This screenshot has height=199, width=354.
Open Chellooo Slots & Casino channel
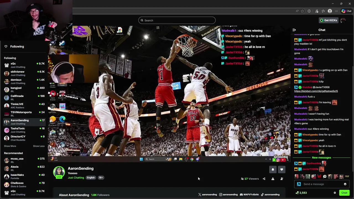24,185
